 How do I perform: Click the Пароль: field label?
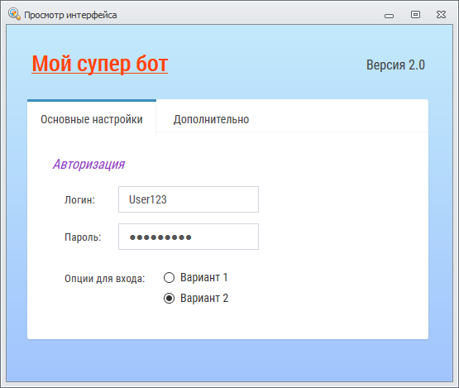83,237
